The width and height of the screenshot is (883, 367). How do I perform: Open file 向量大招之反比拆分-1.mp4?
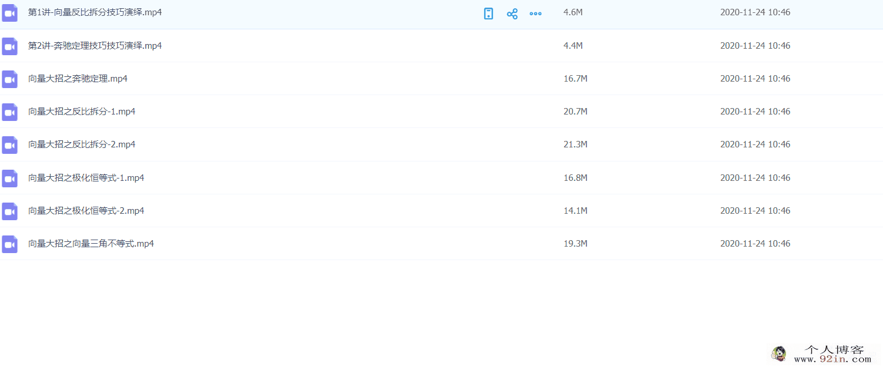(82, 111)
